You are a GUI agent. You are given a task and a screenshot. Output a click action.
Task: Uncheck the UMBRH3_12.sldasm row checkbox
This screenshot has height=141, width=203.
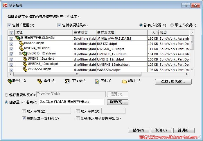pos(11,54)
